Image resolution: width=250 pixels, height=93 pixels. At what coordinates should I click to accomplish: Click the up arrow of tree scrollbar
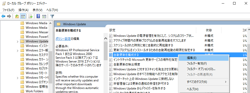coord(51,23)
